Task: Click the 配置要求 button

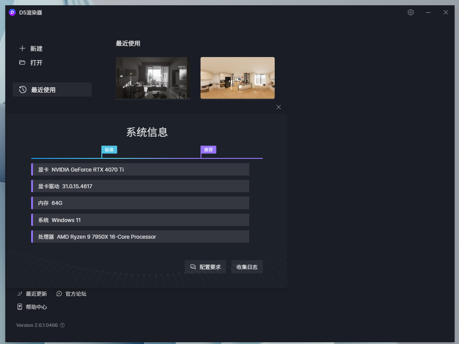Action: (205, 267)
